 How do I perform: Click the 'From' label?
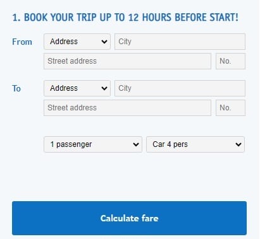coord(22,42)
